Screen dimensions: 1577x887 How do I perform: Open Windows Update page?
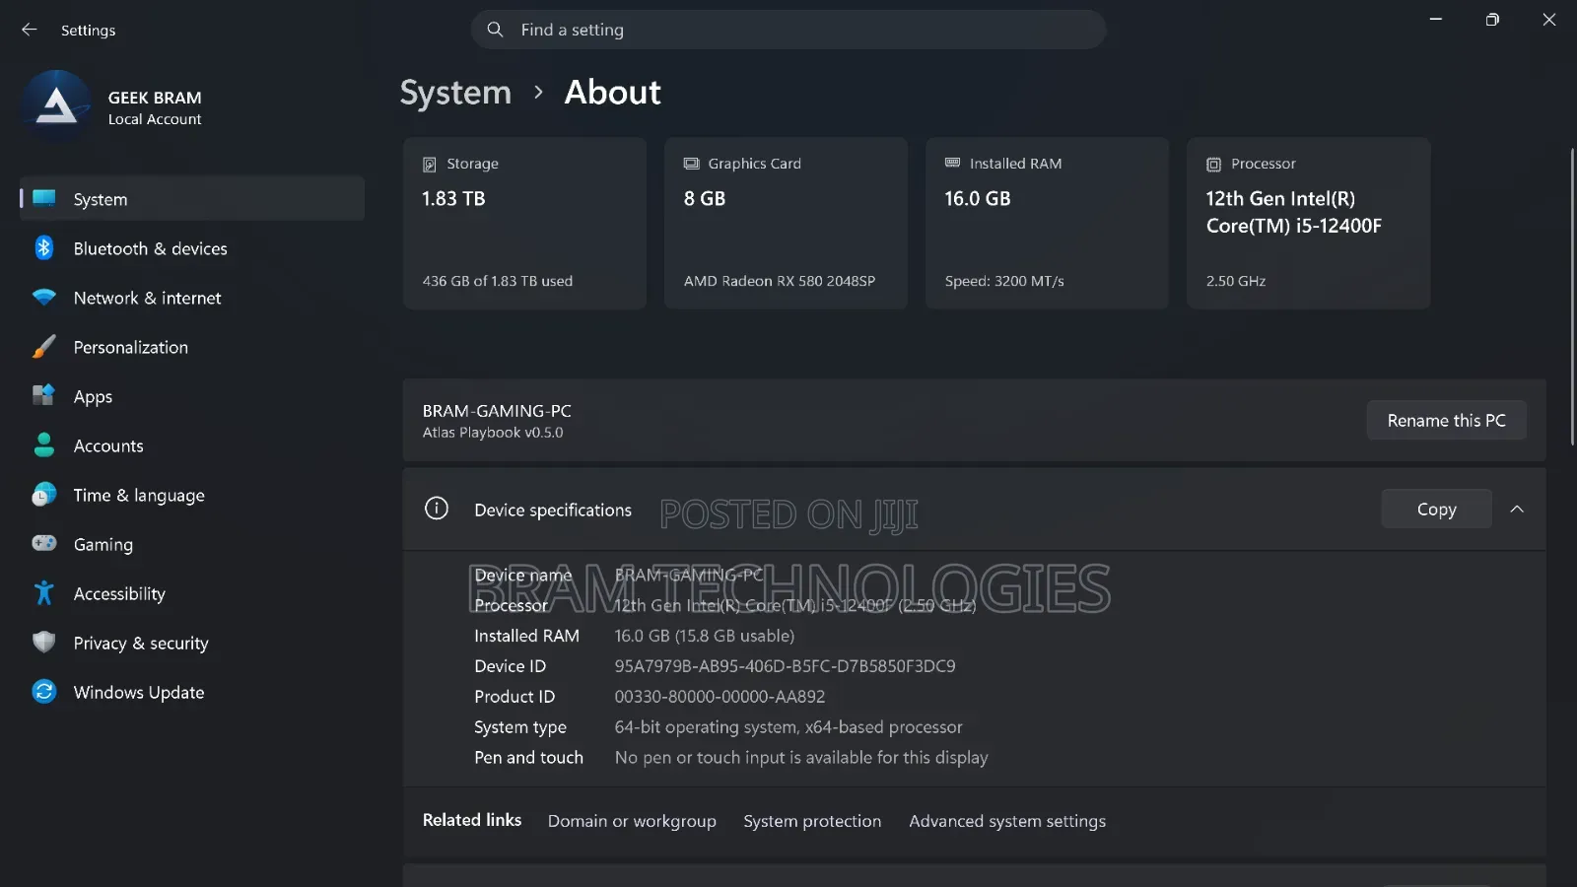coord(192,692)
